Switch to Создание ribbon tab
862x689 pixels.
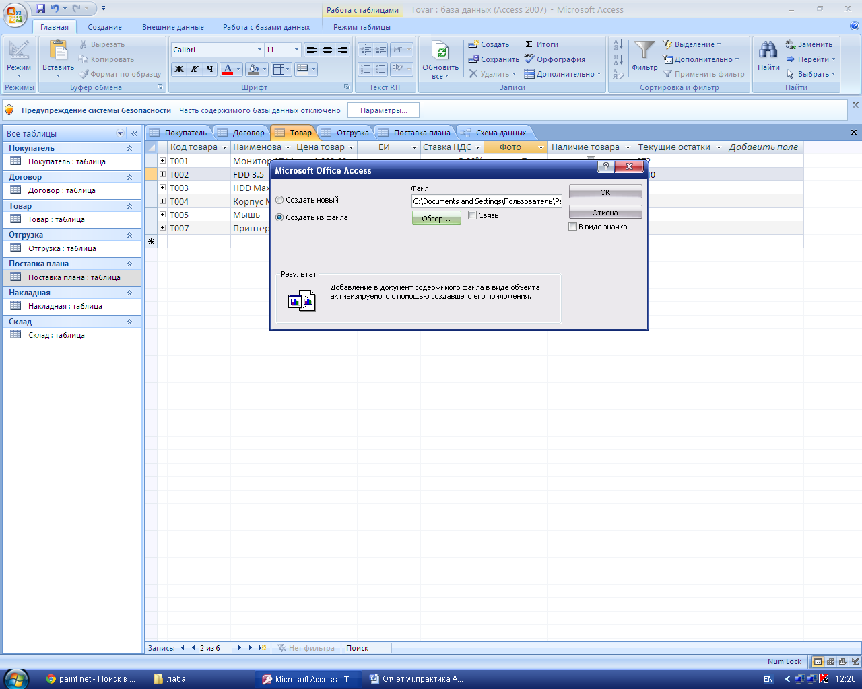coord(104,27)
